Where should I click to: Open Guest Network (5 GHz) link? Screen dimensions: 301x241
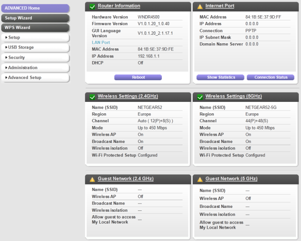[231, 179]
